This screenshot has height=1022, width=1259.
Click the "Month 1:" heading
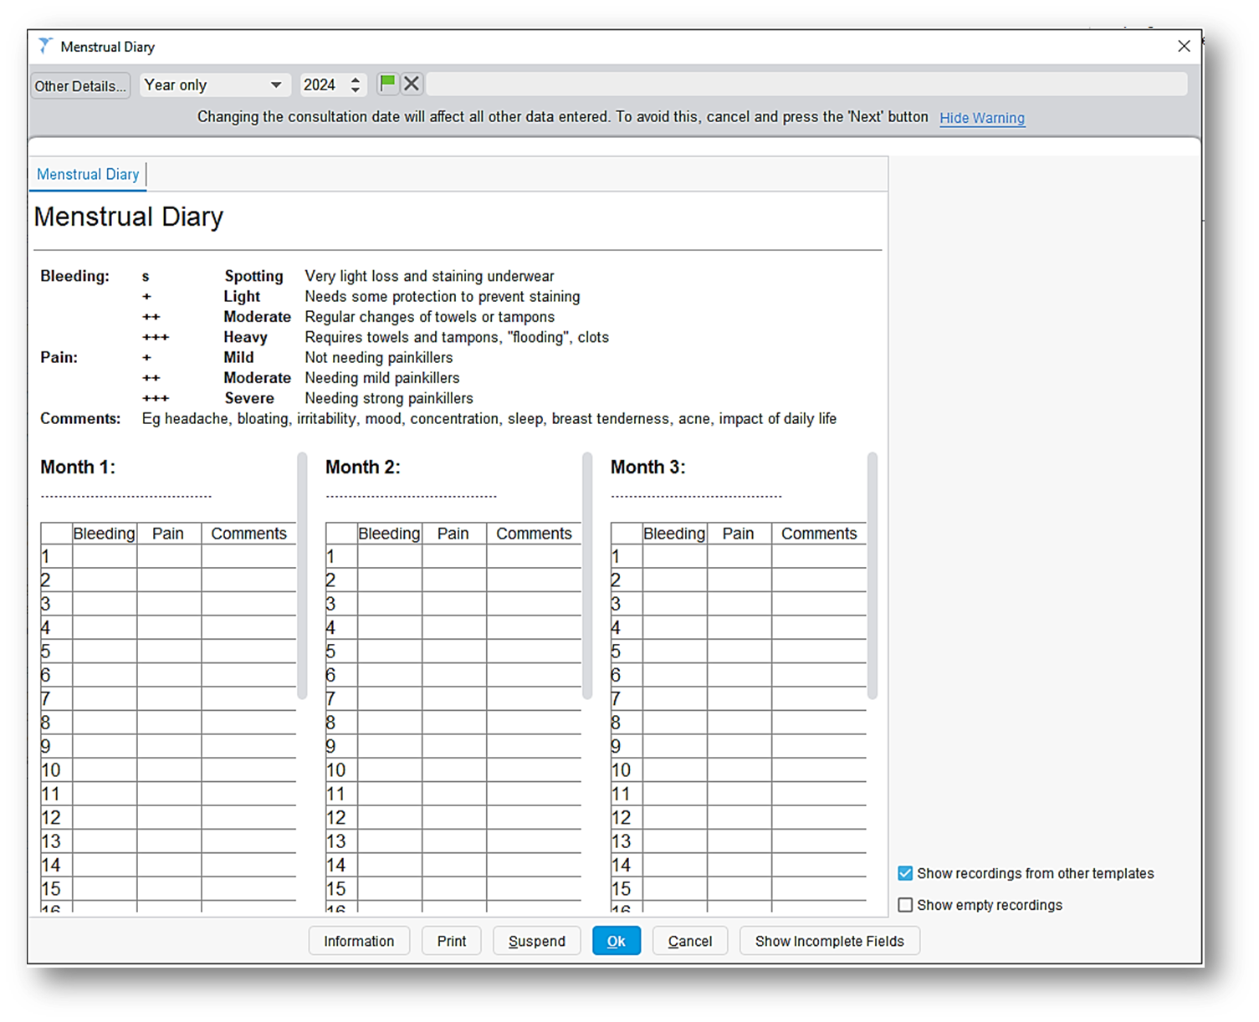(x=78, y=468)
